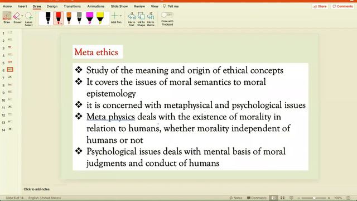This screenshot has width=357, height=201.
Task: Open the Eraser options dropdown arrow
Action: coord(22,16)
